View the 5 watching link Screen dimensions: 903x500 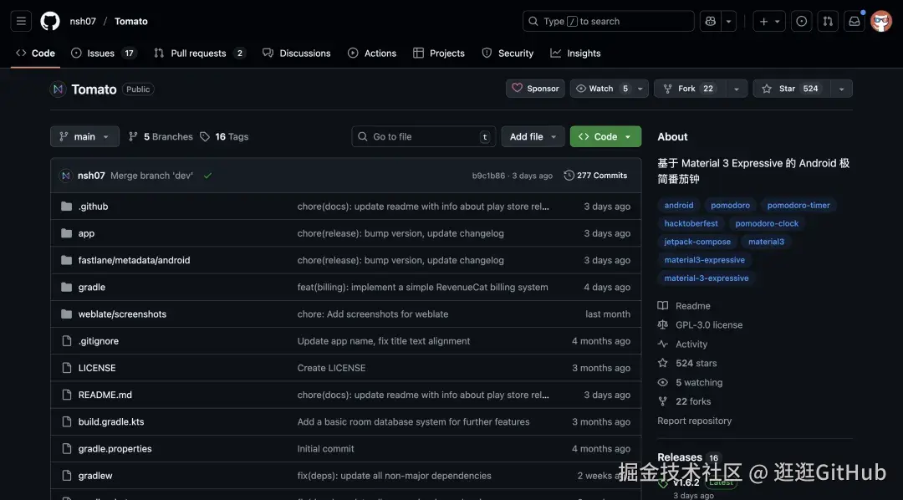tap(690, 382)
